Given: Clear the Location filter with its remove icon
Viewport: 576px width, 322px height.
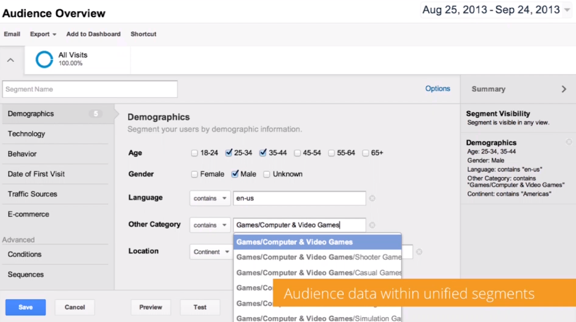Looking at the screenshot, I should click(x=419, y=252).
